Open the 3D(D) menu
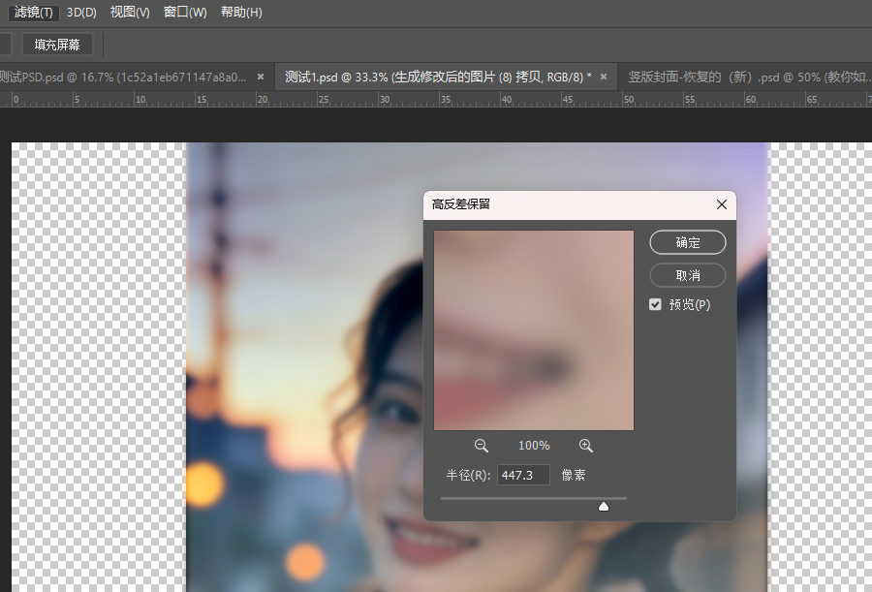Screen dimensions: 872x592 pos(81,13)
